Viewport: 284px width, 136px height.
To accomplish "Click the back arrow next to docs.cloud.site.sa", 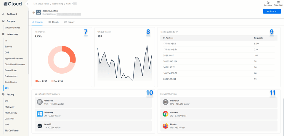I will point(33,12).
